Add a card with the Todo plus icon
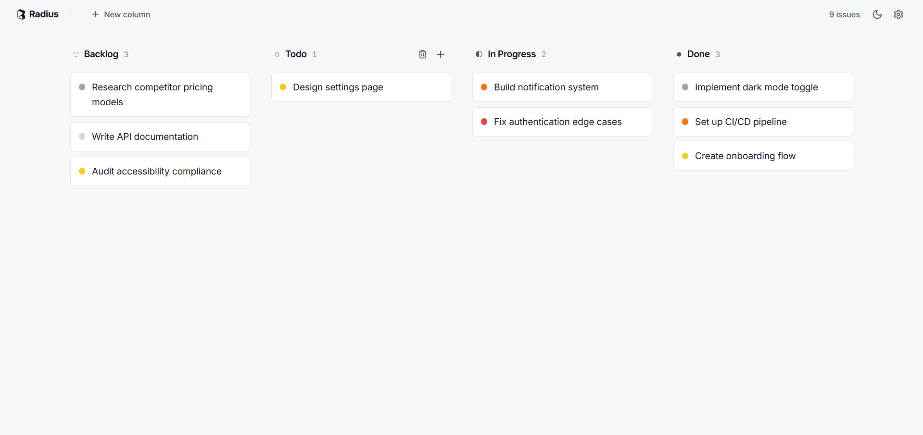923x435 pixels. point(441,54)
